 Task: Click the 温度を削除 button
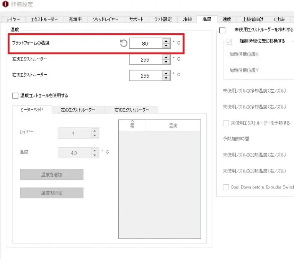coord(52,193)
